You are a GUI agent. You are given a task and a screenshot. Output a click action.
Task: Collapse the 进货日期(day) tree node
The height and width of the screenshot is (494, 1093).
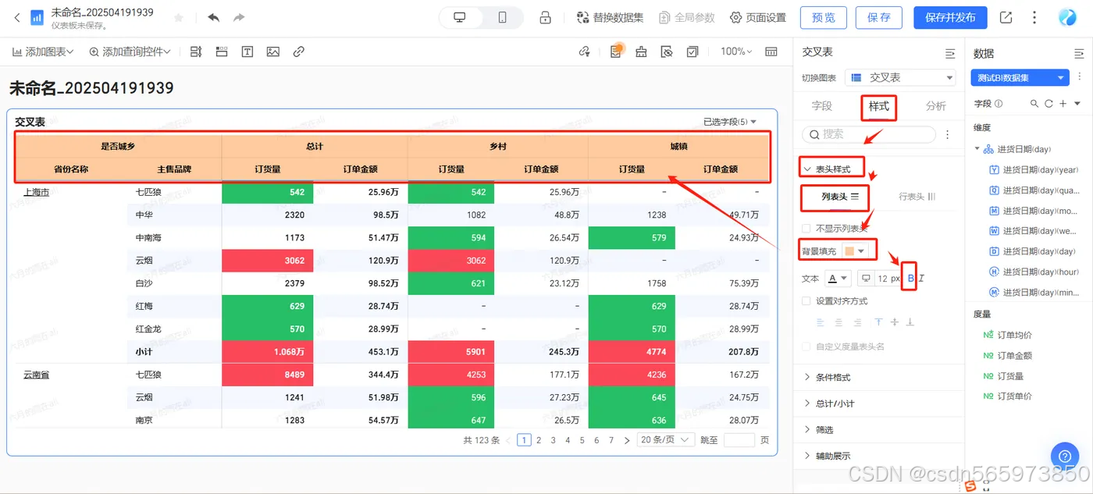tap(977, 149)
